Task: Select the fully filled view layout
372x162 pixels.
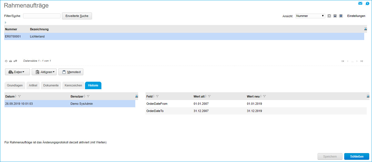Action: pyautogui.click(x=341, y=16)
